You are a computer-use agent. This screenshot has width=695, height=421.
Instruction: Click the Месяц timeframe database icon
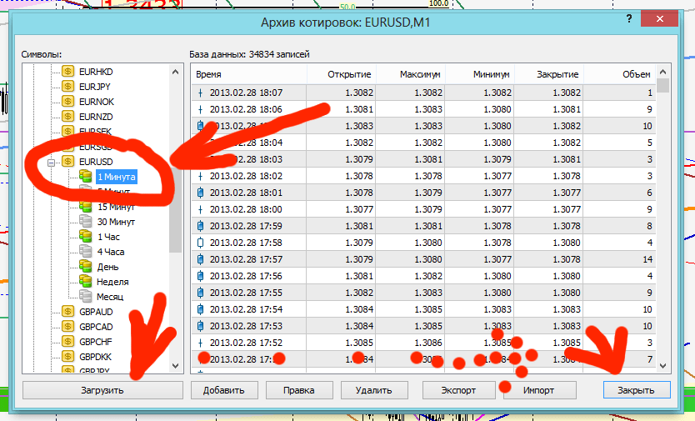85,297
